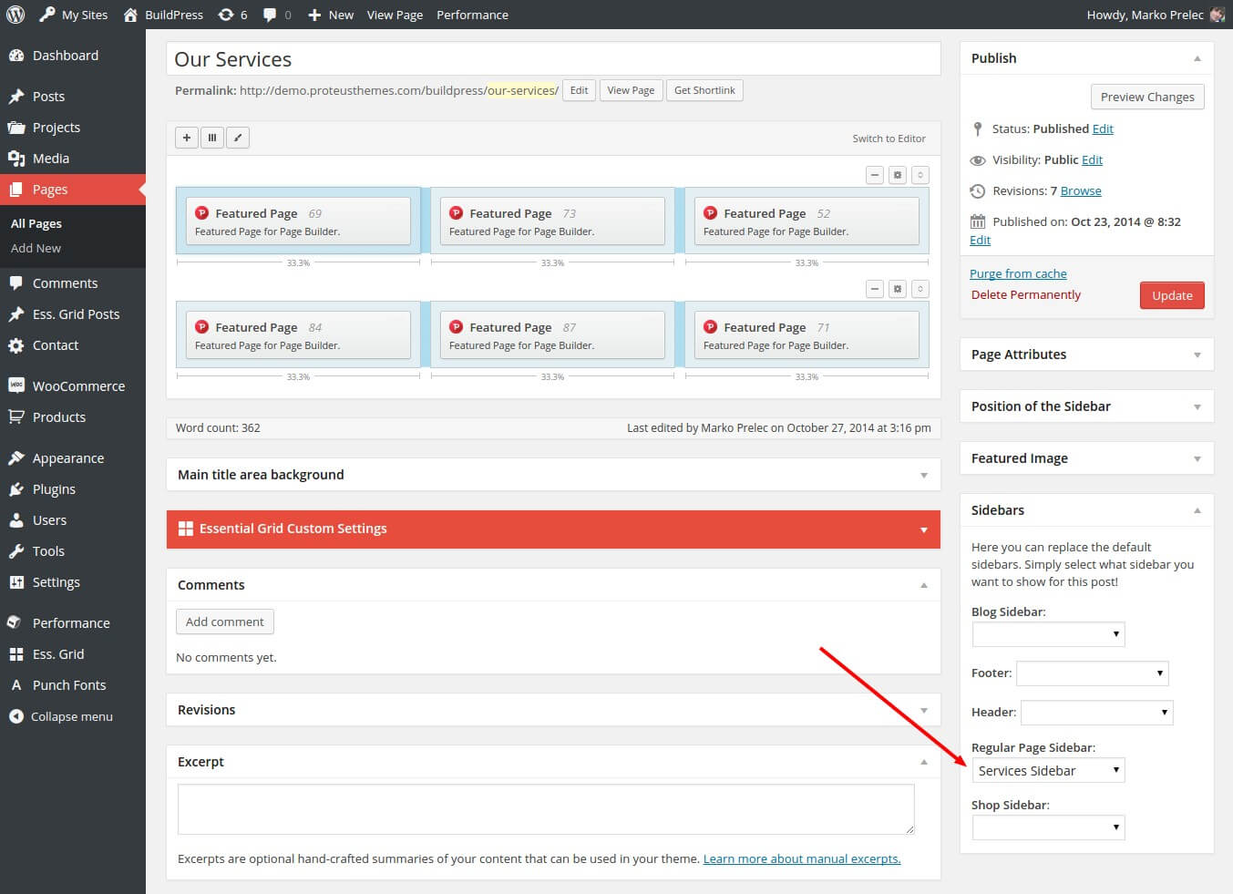Open first row's settings gear
1233x894 pixels.
point(898,175)
